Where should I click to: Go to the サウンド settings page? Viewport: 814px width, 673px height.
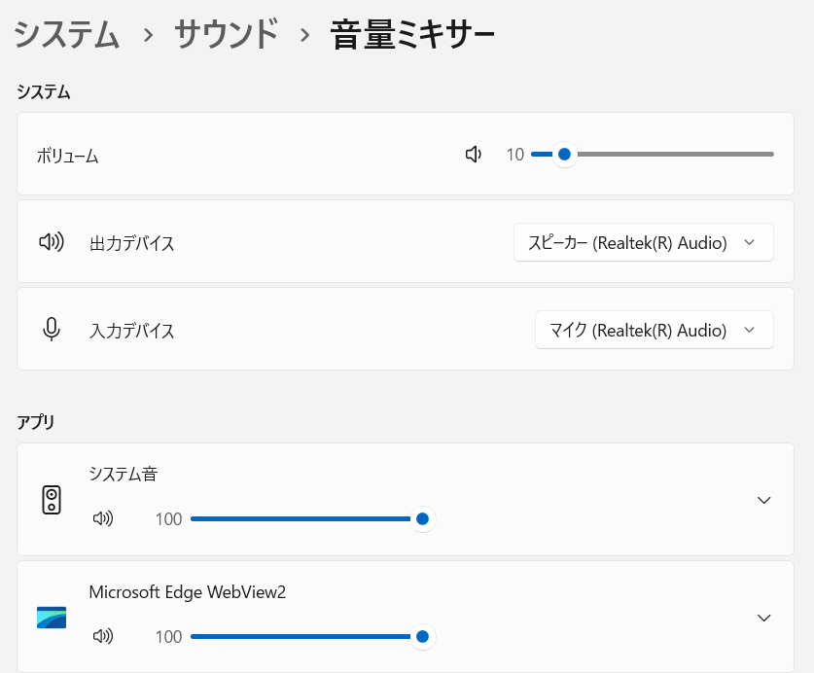(225, 31)
